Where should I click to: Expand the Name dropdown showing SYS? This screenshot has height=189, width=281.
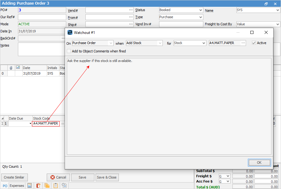(278, 10)
